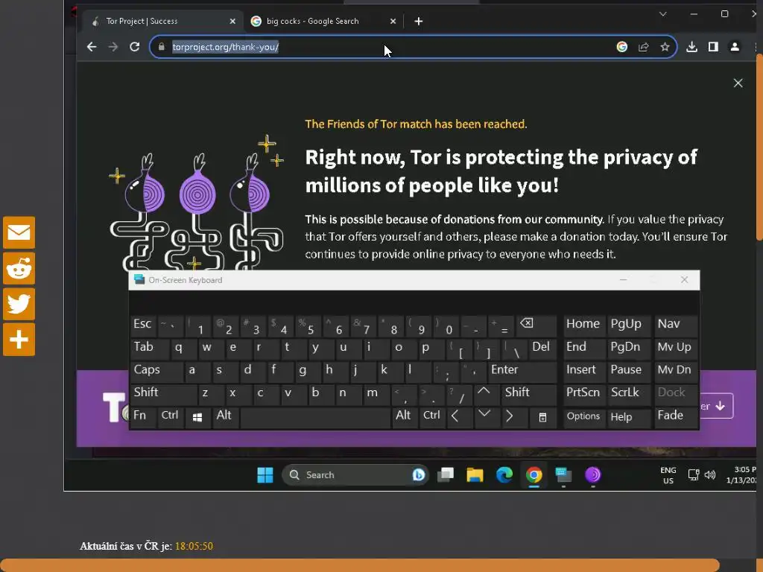Open a new Chrome tab
763x572 pixels.
(x=419, y=21)
